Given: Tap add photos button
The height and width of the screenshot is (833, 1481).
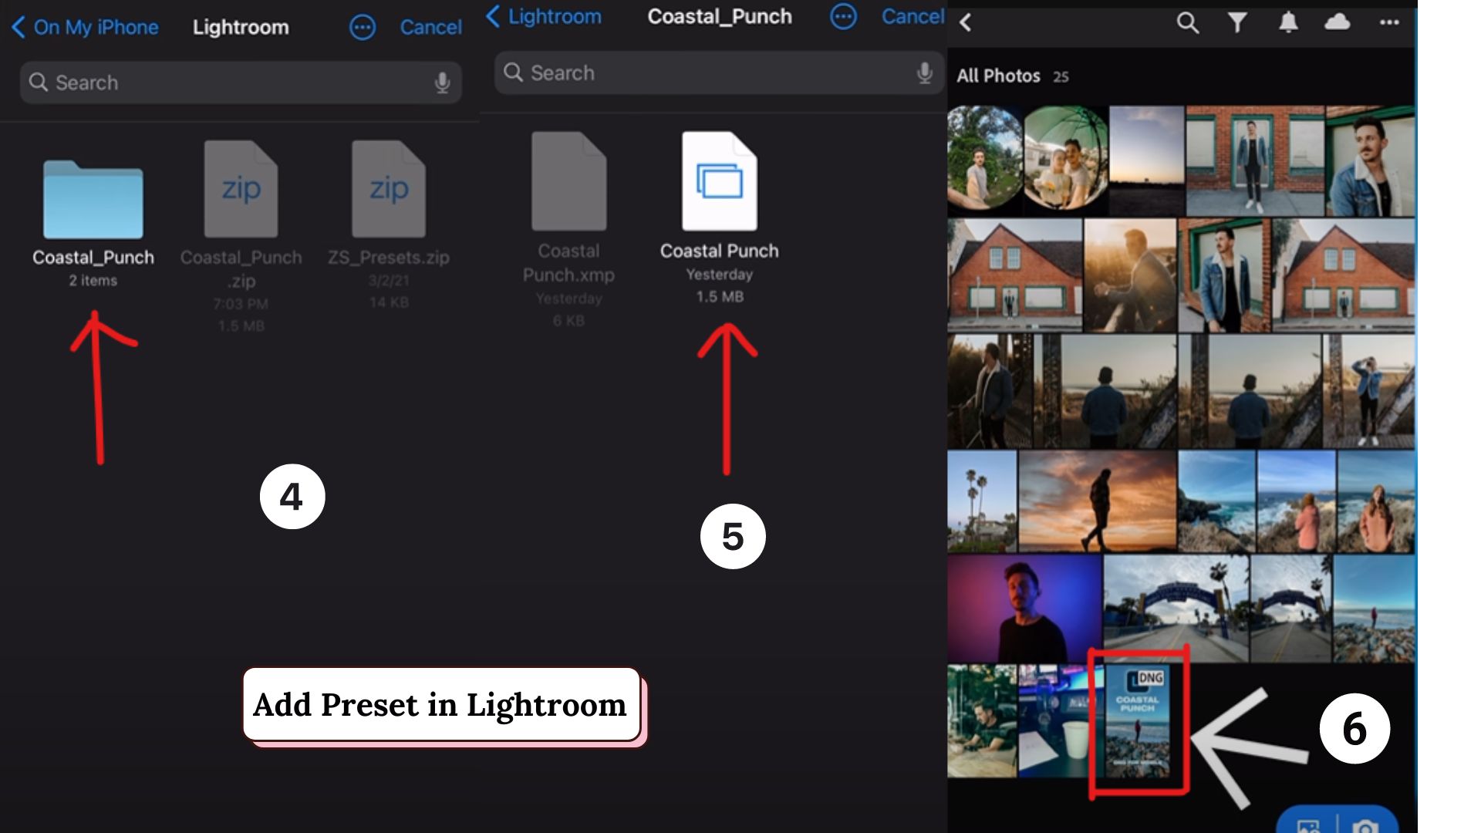Looking at the screenshot, I should (1308, 826).
